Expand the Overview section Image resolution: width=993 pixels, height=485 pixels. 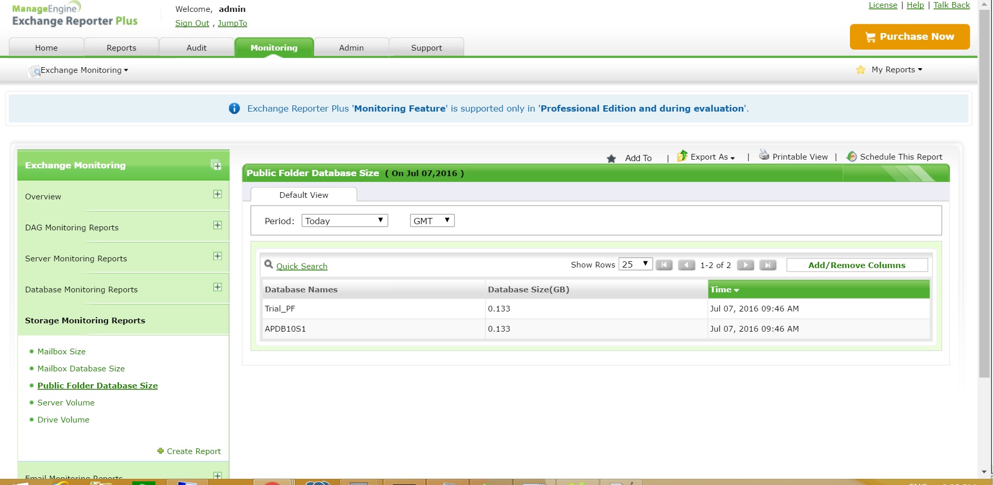217,194
